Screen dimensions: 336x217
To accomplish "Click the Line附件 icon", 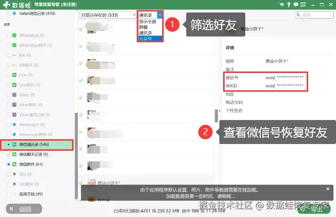I will pos(14,85).
